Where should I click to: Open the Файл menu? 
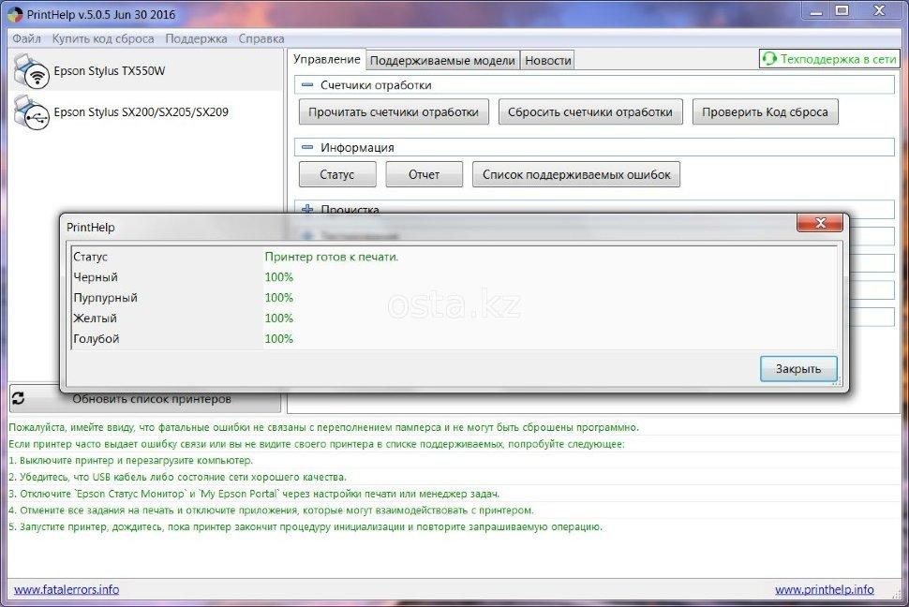pyautogui.click(x=26, y=38)
